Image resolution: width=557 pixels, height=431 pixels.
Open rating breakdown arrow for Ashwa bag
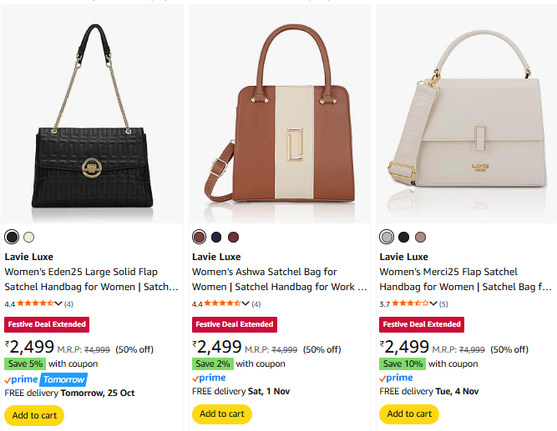point(246,303)
